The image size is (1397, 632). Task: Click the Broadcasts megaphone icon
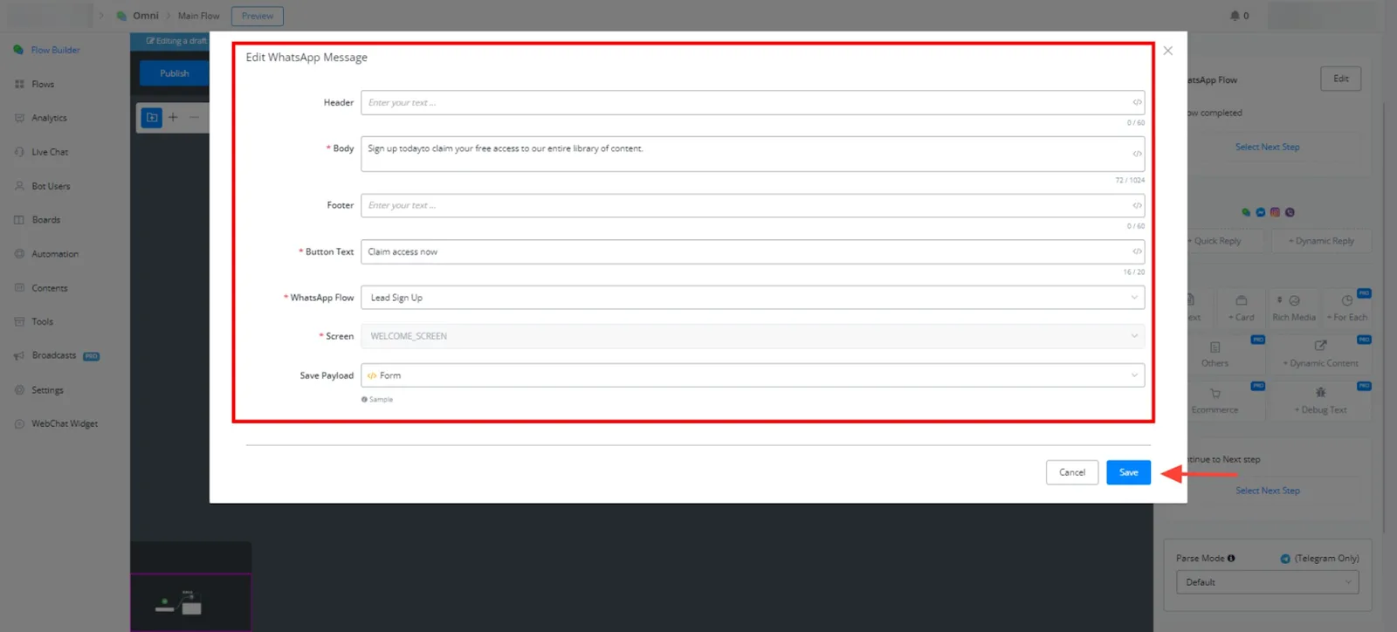point(19,356)
